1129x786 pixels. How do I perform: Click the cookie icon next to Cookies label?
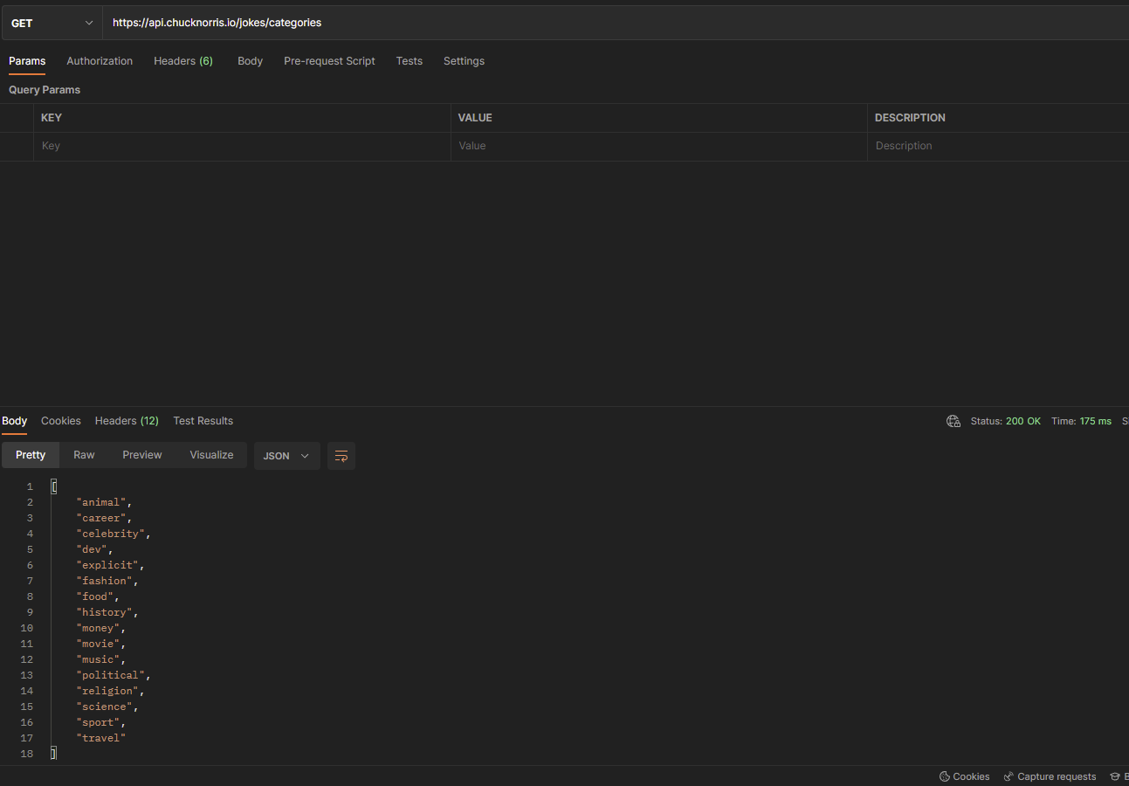click(x=944, y=776)
